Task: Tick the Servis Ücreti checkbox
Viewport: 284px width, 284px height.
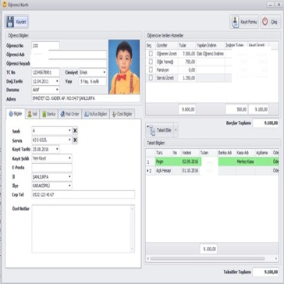Action: [x=151, y=78]
